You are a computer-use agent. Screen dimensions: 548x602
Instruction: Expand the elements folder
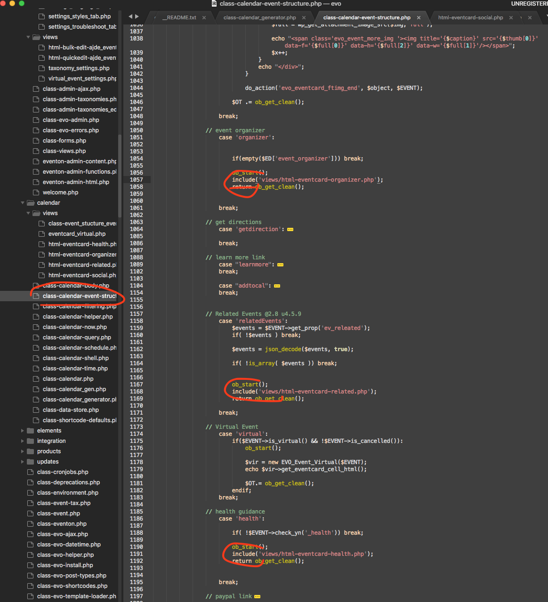23,431
